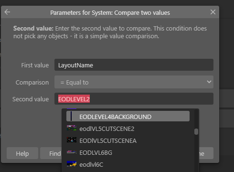This screenshot has width=234, height=172.
Task: Focus the First value LayoutName field
Action: (x=134, y=65)
